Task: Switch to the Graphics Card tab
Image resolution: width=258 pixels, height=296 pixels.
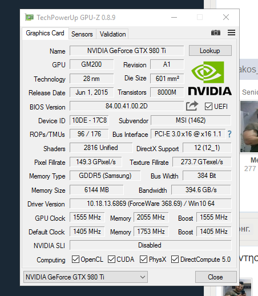Action: tap(45, 33)
